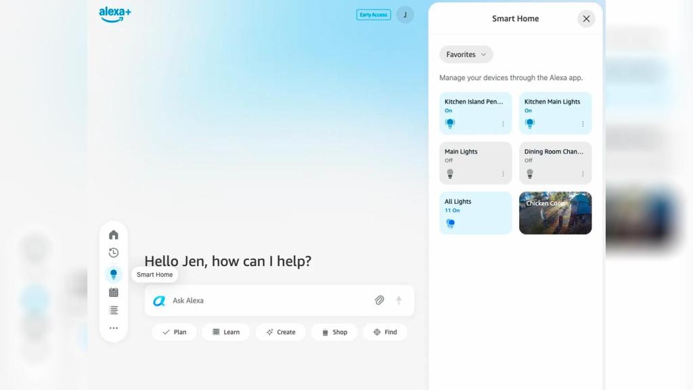The image size is (693, 390).
Task: Click the Alexa logo inside the input bar
Action: pyautogui.click(x=159, y=300)
